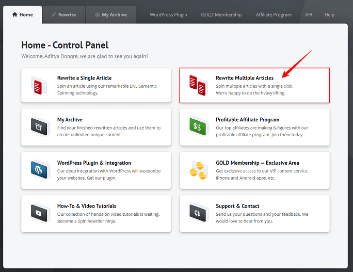This screenshot has width=353, height=272.
Task: Open Rewrite a Single Article heading link
Action: tap(85, 78)
